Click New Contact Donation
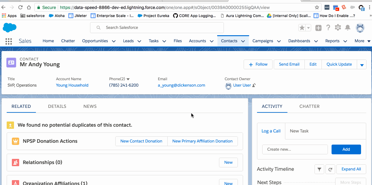This screenshot has width=372, height=185. (x=141, y=141)
